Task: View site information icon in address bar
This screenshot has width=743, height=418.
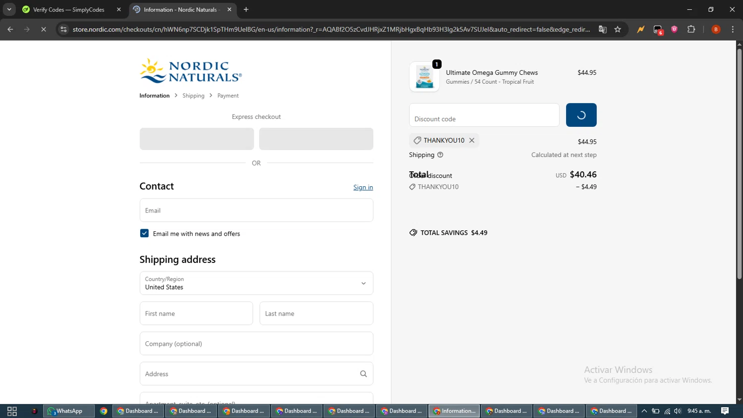Action: (63, 29)
